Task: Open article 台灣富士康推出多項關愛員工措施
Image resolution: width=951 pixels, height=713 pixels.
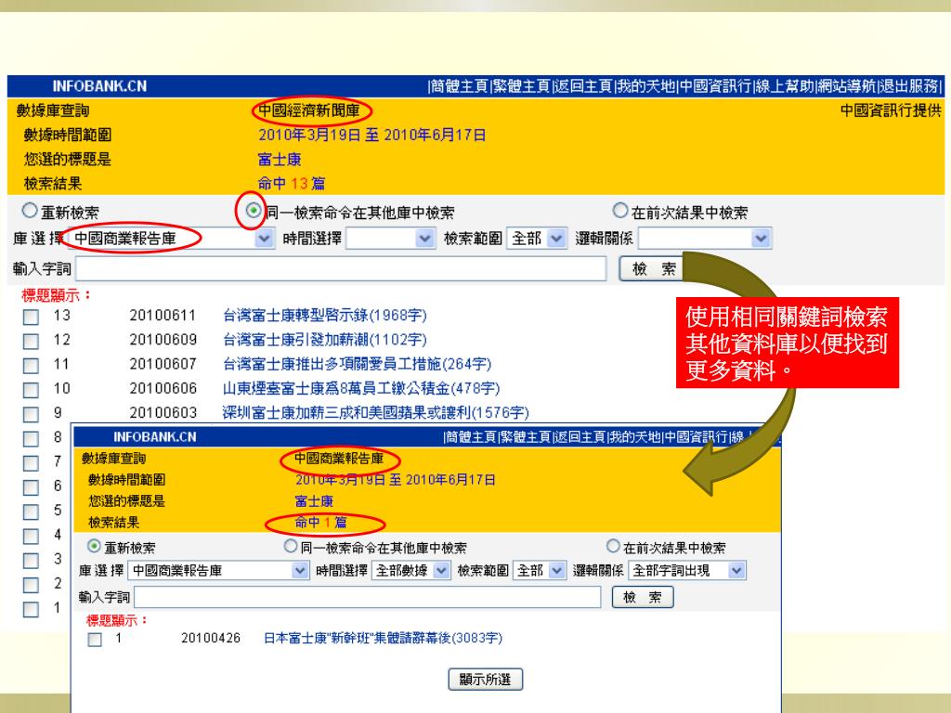Action: coord(357,364)
